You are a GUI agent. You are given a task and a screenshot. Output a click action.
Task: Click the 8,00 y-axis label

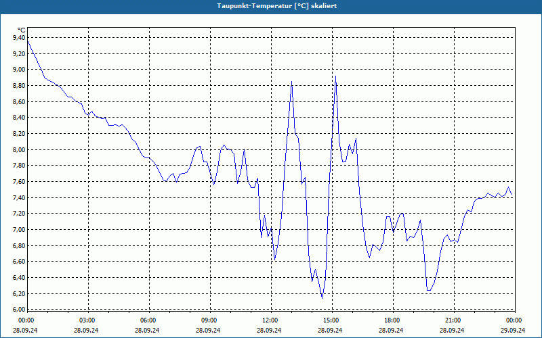point(20,149)
